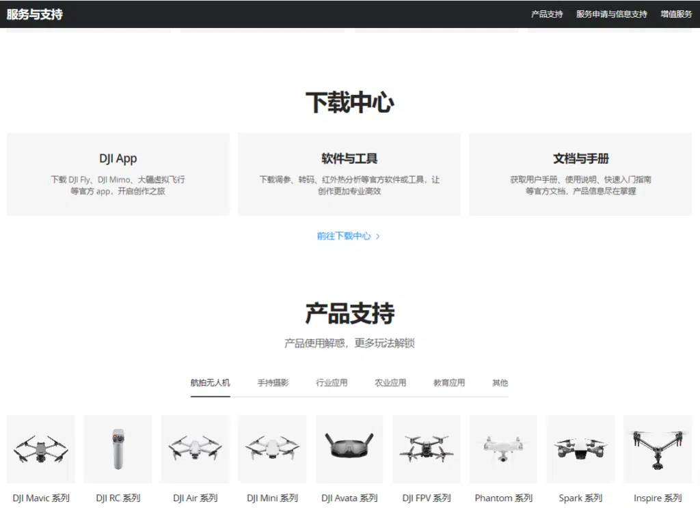Click the 产品使用解惑，更多玩法解锁 subtitle
The image size is (700, 508).
pos(349,343)
